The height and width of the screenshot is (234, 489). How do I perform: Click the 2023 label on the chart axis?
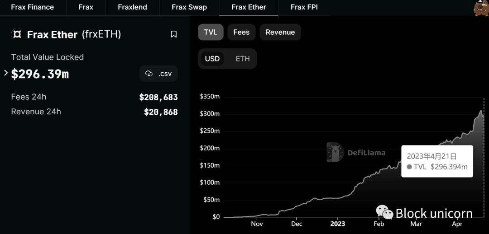coord(338,224)
